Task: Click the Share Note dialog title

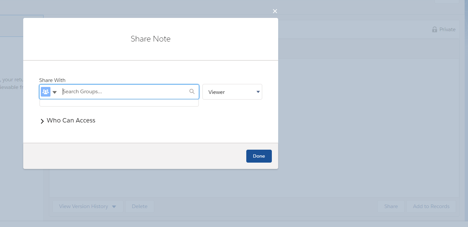Action: (x=151, y=39)
